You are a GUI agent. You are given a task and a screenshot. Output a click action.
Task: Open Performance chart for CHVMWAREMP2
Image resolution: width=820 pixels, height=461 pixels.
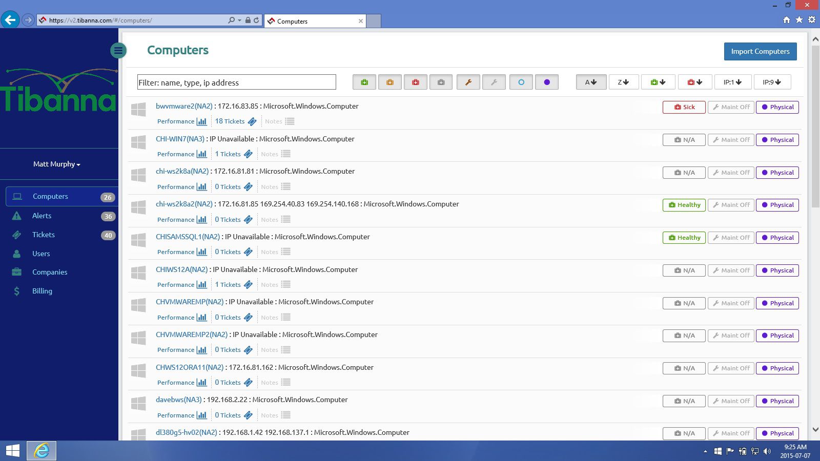[182, 350]
